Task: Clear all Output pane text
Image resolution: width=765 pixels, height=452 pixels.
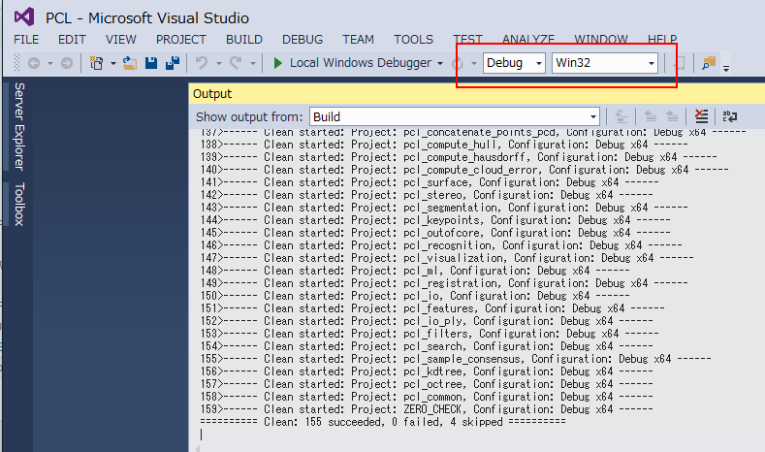Action: pyautogui.click(x=701, y=116)
